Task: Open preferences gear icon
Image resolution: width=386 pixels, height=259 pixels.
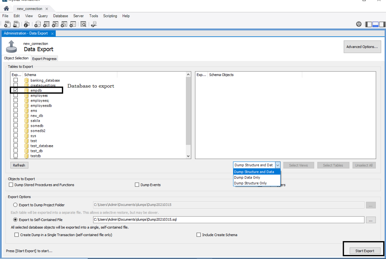Action: point(359,24)
